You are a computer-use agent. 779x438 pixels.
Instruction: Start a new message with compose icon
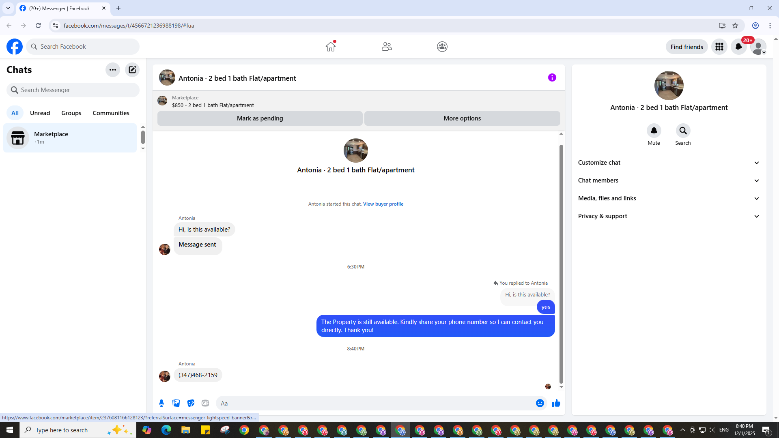pos(132,70)
